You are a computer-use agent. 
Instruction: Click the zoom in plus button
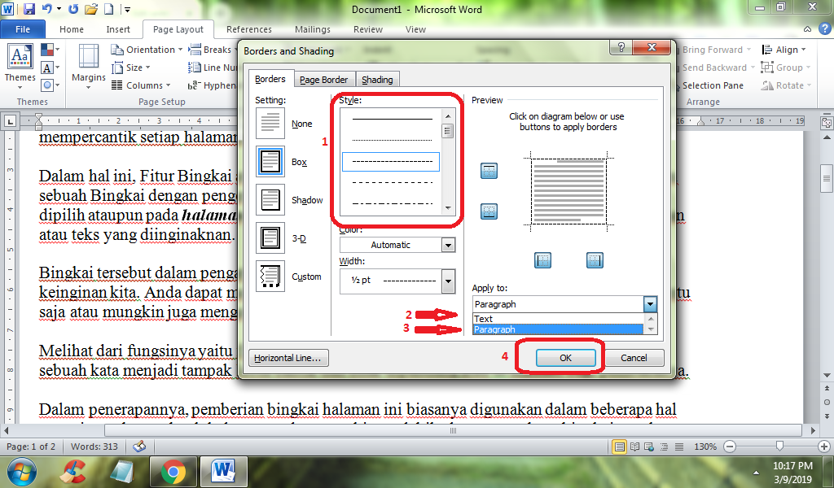point(824,447)
